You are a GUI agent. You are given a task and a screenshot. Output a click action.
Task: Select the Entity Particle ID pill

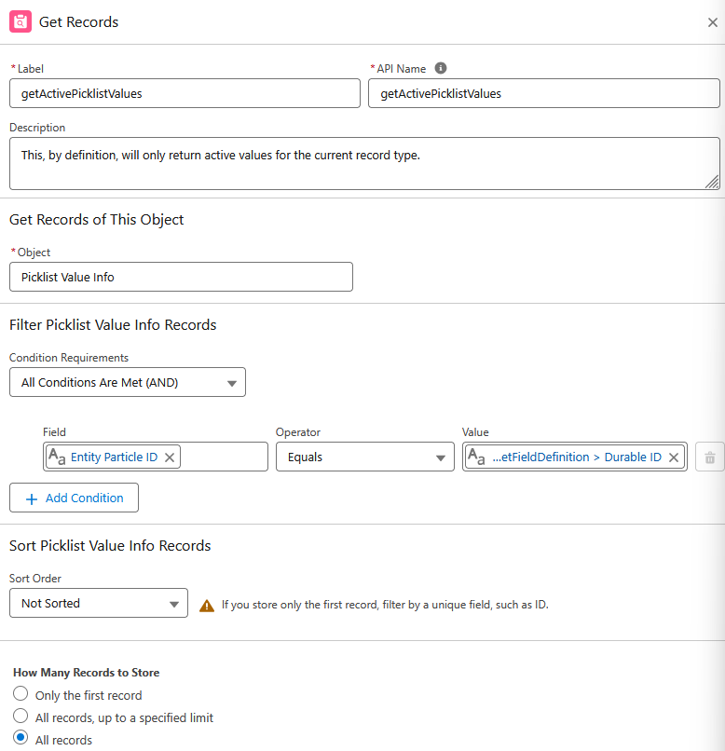click(113, 457)
